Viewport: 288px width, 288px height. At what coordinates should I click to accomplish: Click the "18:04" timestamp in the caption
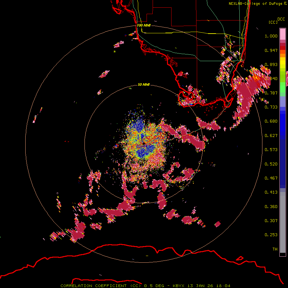point(223,286)
